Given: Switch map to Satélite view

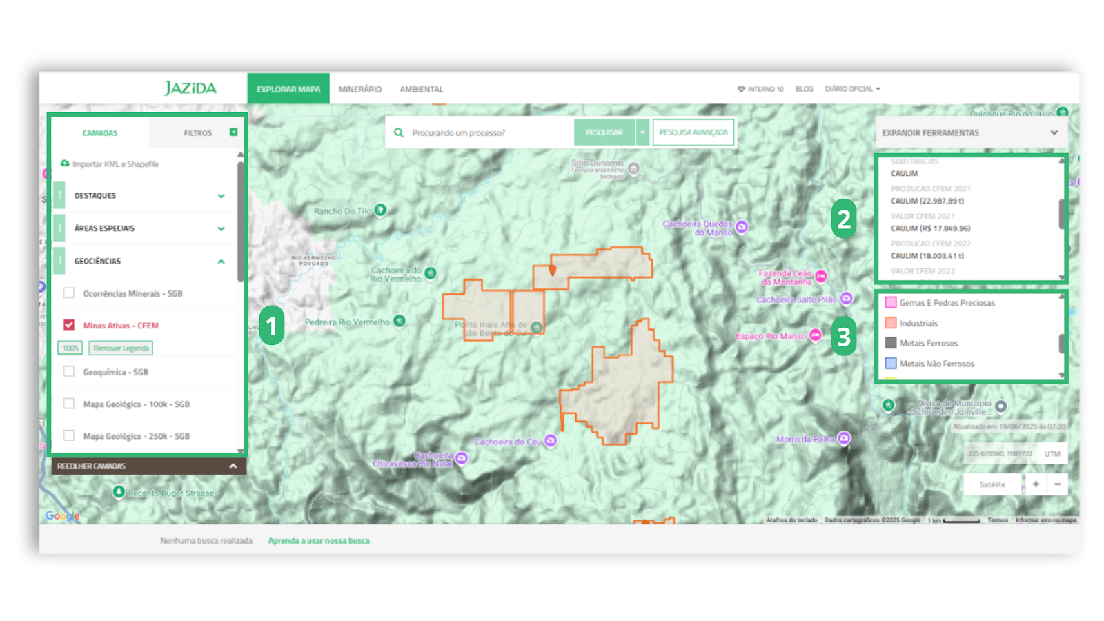Looking at the screenshot, I should click(992, 484).
